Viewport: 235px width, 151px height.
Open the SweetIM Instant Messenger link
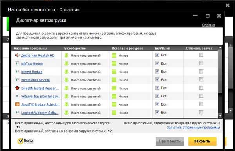pyautogui.click(x=40, y=88)
